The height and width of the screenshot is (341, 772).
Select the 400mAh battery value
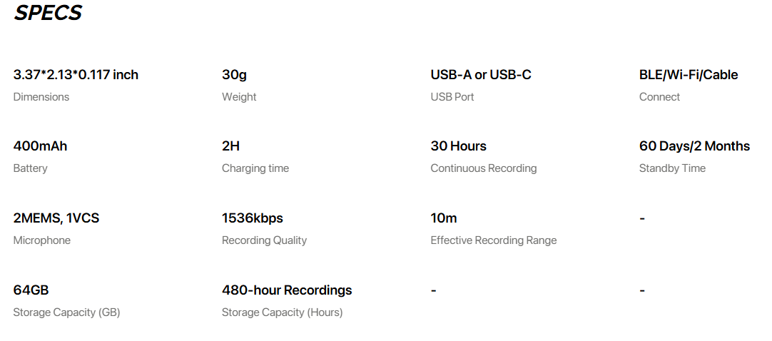[41, 146]
